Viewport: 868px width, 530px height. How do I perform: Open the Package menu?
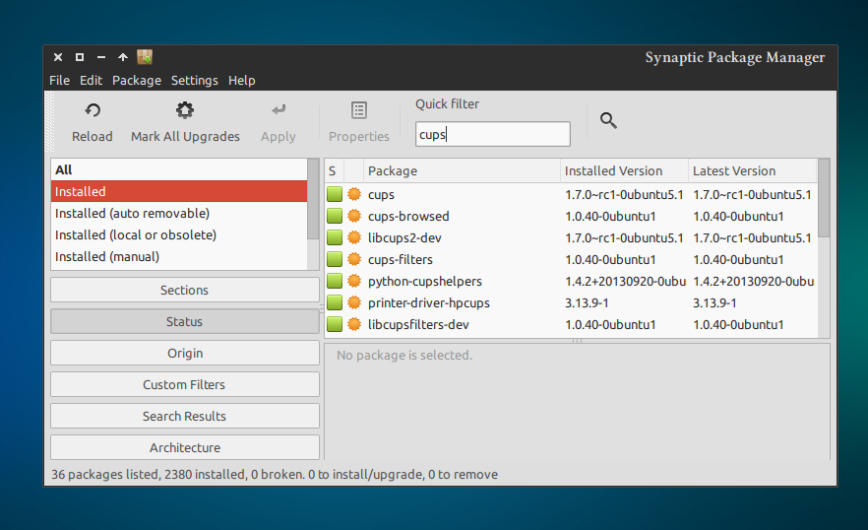pyautogui.click(x=137, y=81)
